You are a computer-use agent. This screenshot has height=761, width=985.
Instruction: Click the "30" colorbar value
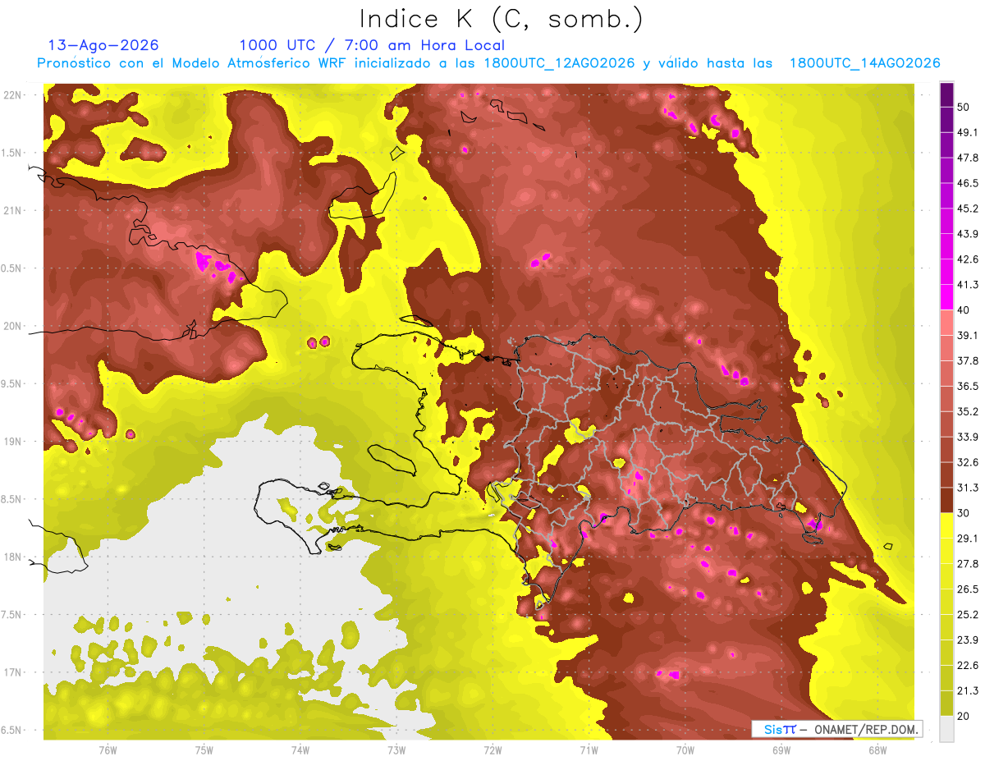click(x=964, y=513)
